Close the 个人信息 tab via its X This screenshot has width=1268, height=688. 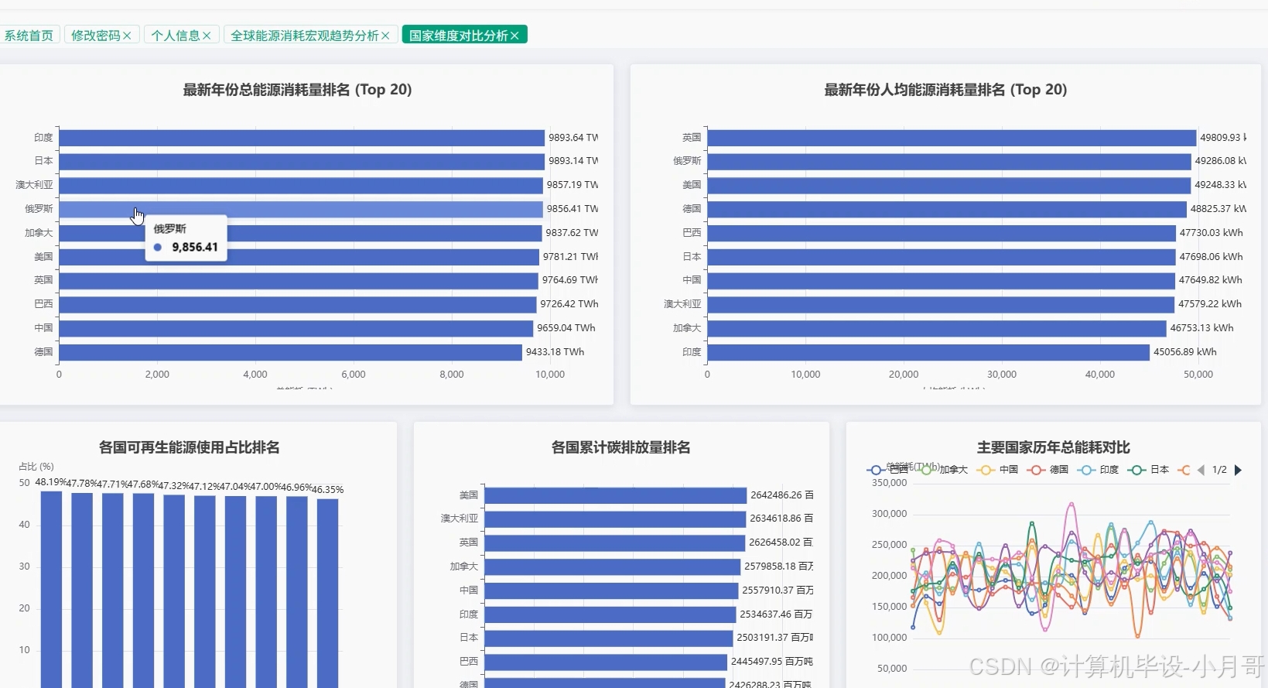[x=207, y=36]
